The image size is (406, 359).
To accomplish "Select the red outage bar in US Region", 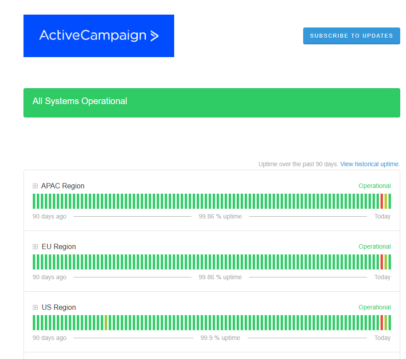I will (382, 323).
